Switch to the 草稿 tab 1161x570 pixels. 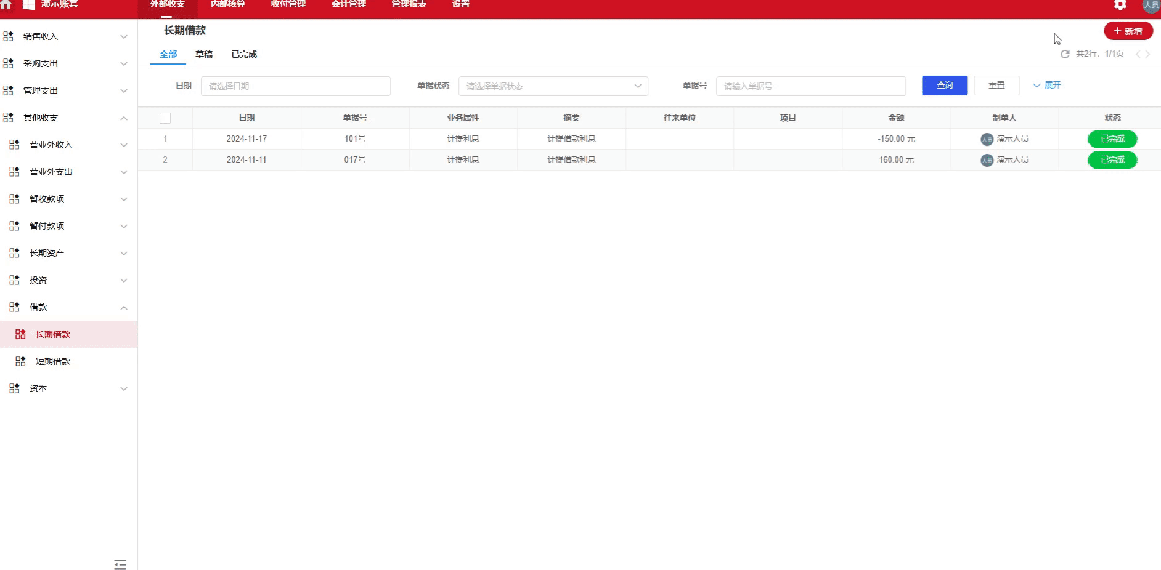[x=204, y=54]
